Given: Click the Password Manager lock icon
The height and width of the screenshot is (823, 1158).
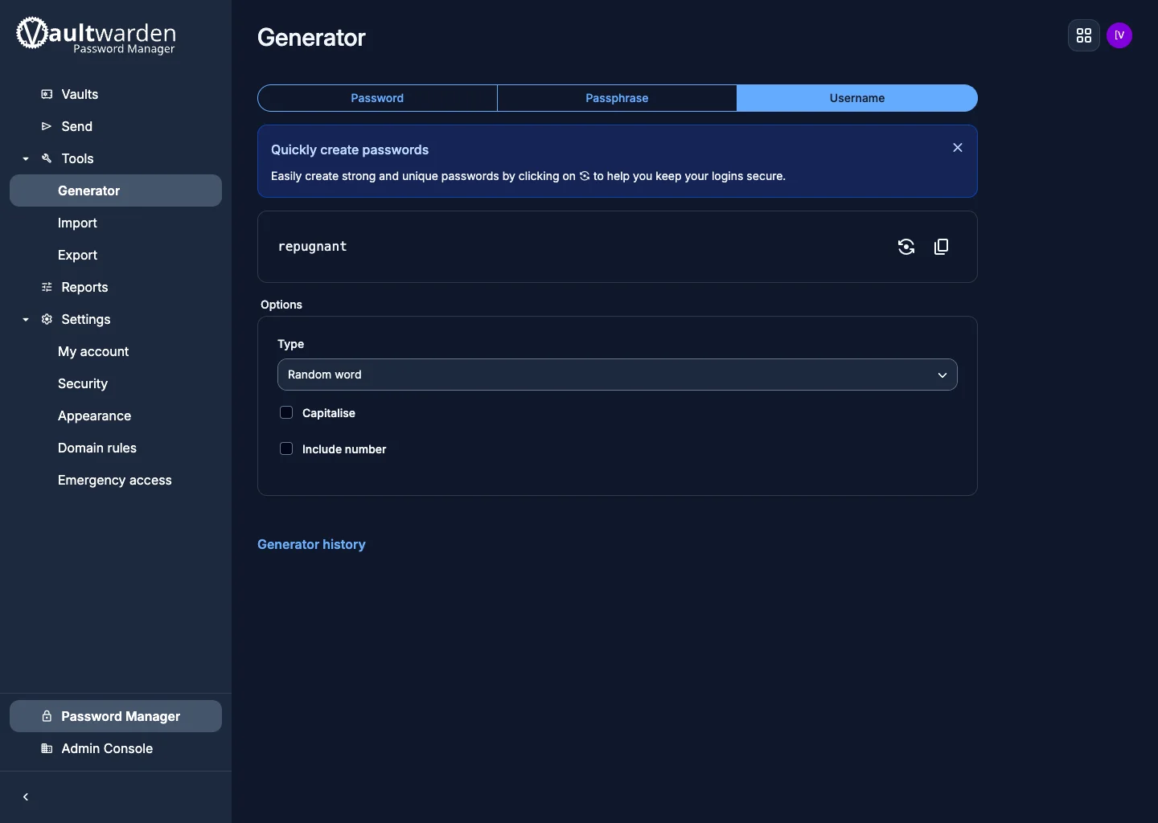Looking at the screenshot, I should [47, 716].
